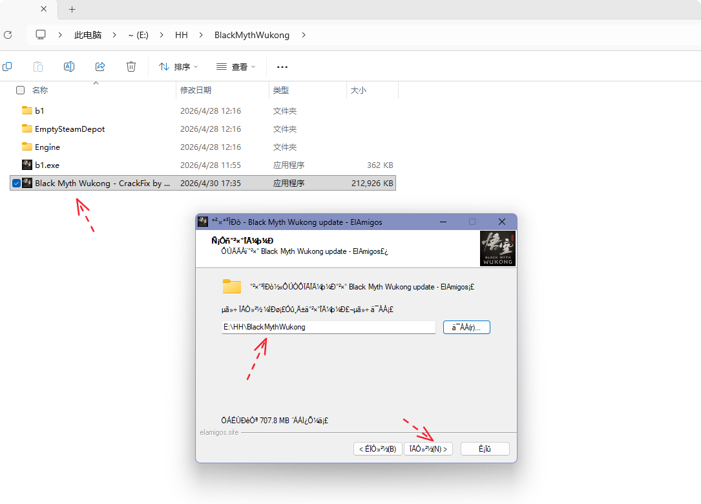Click the 2026/4/28 11:55 date value
Image resolution: width=701 pixels, height=504 pixels.
click(210, 165)
